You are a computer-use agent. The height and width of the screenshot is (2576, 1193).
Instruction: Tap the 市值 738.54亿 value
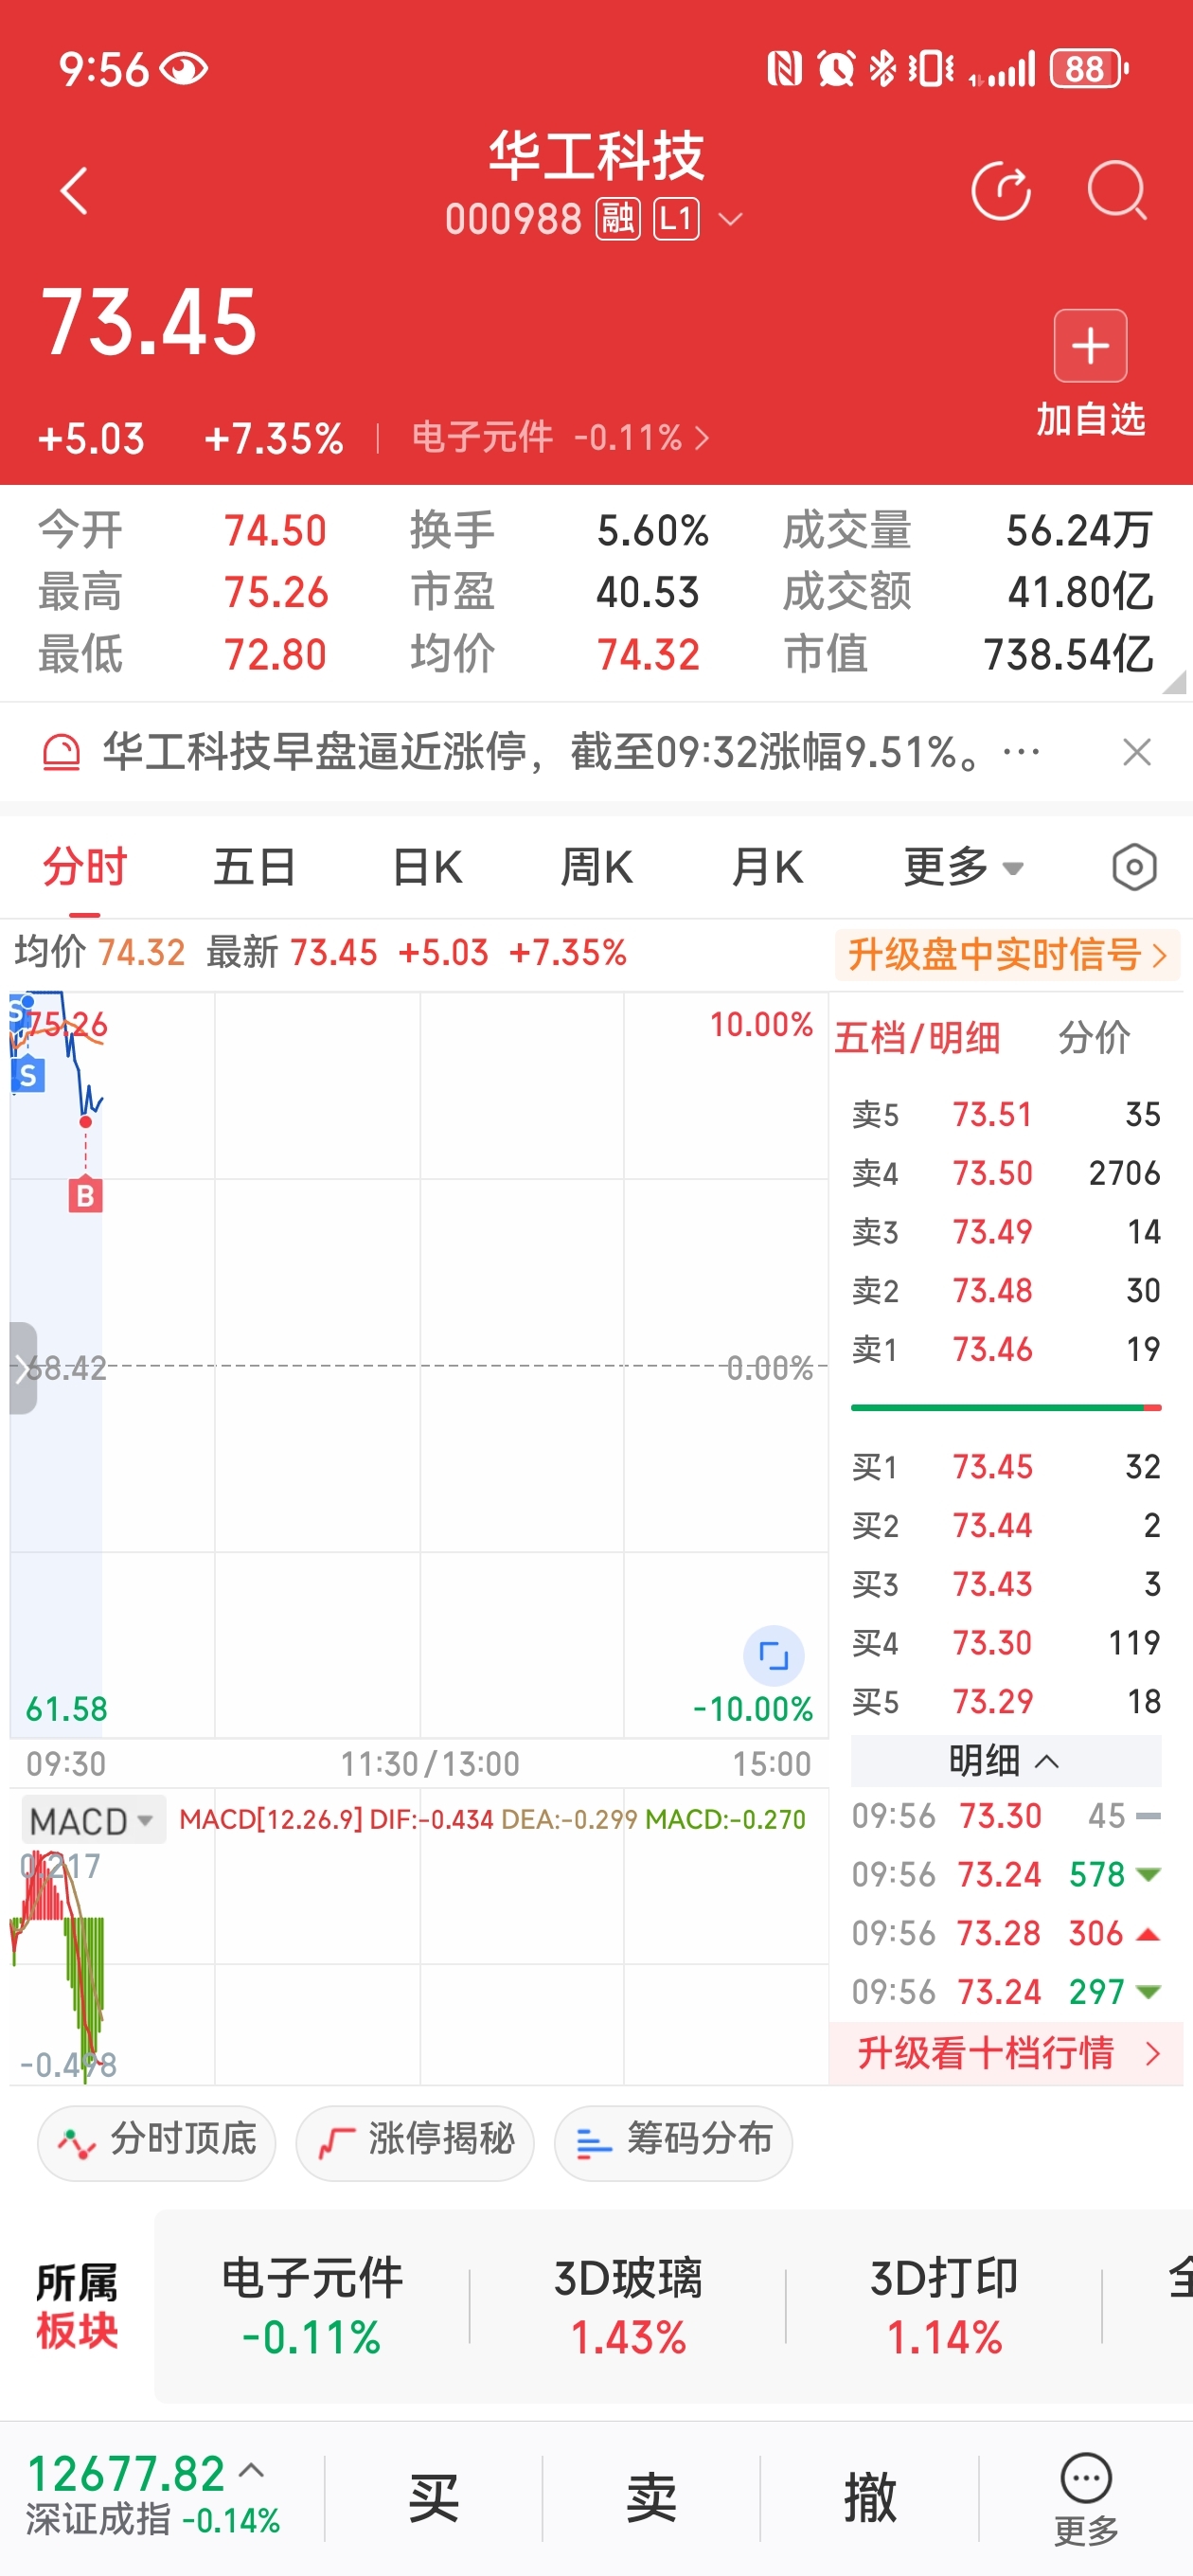point(1068,654)
